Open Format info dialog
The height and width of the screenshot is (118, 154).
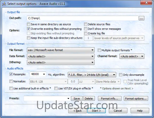110,99
